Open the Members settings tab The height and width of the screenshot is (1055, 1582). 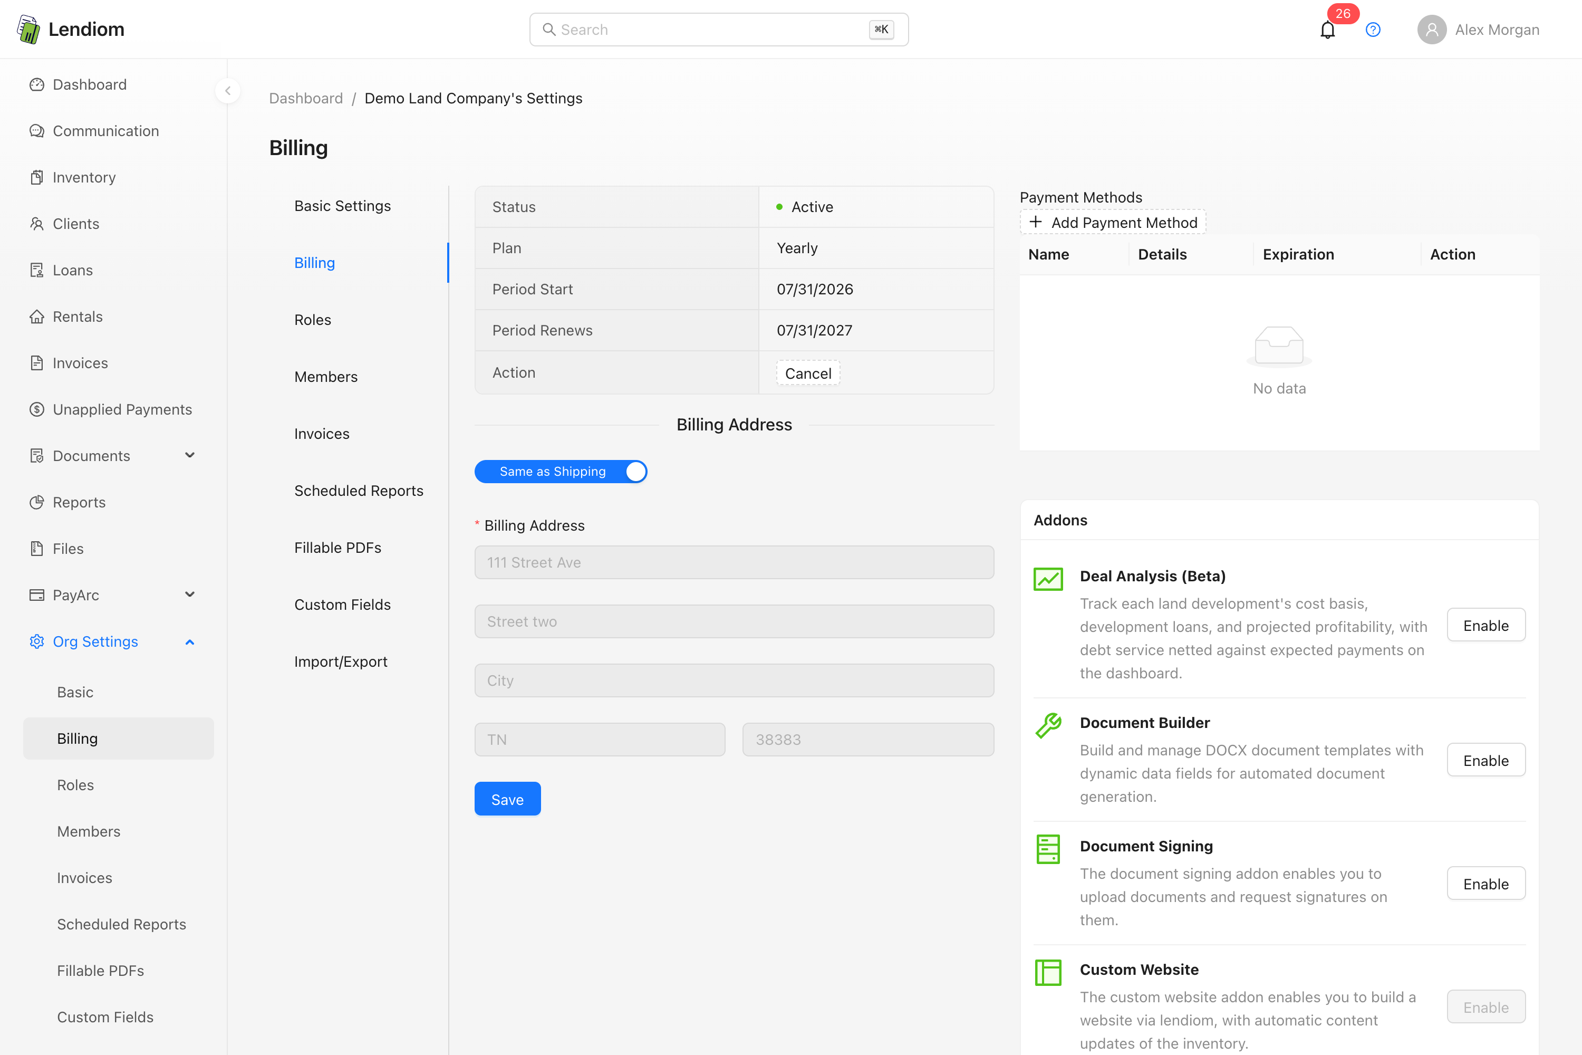(x=326, y=377)
